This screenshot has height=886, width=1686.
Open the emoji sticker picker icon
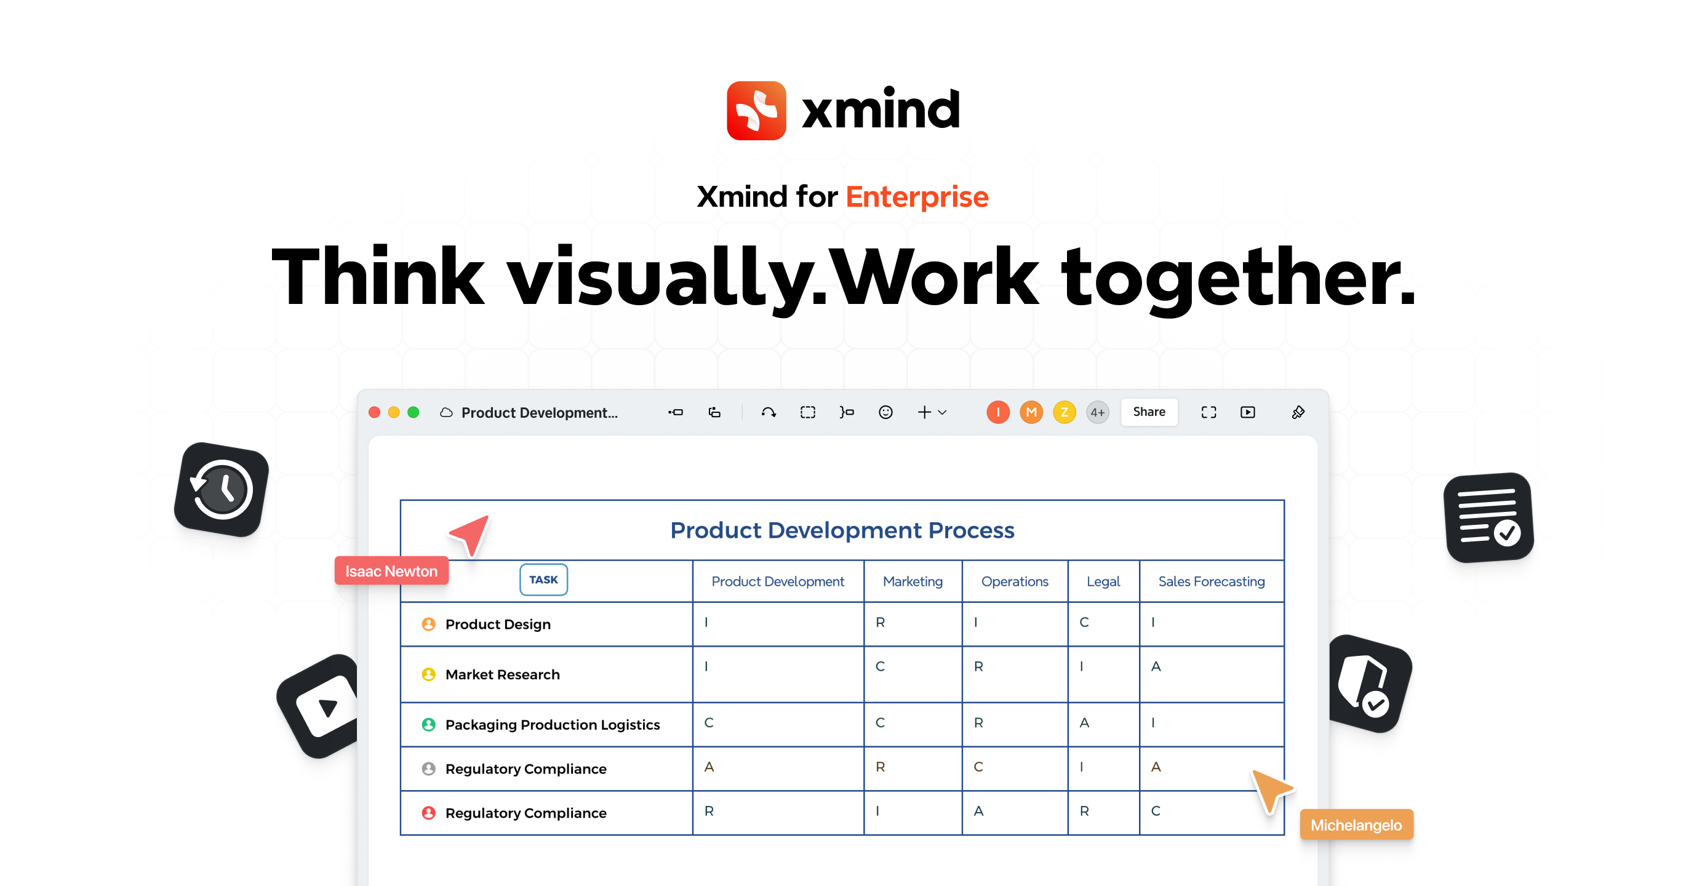click(x=885, y=412)
